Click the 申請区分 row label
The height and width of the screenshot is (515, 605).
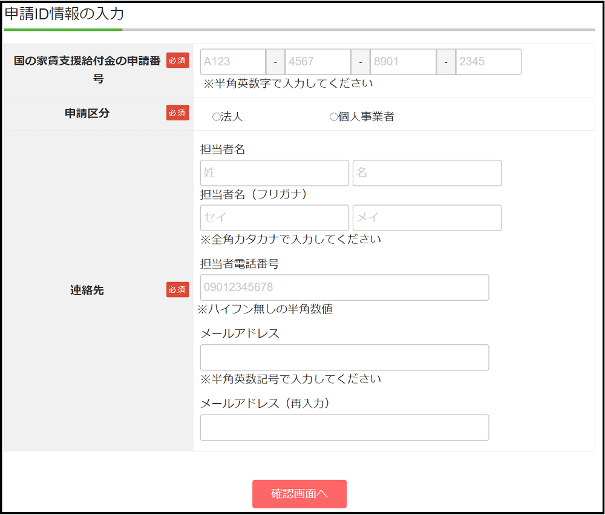[x=87, y=113]
